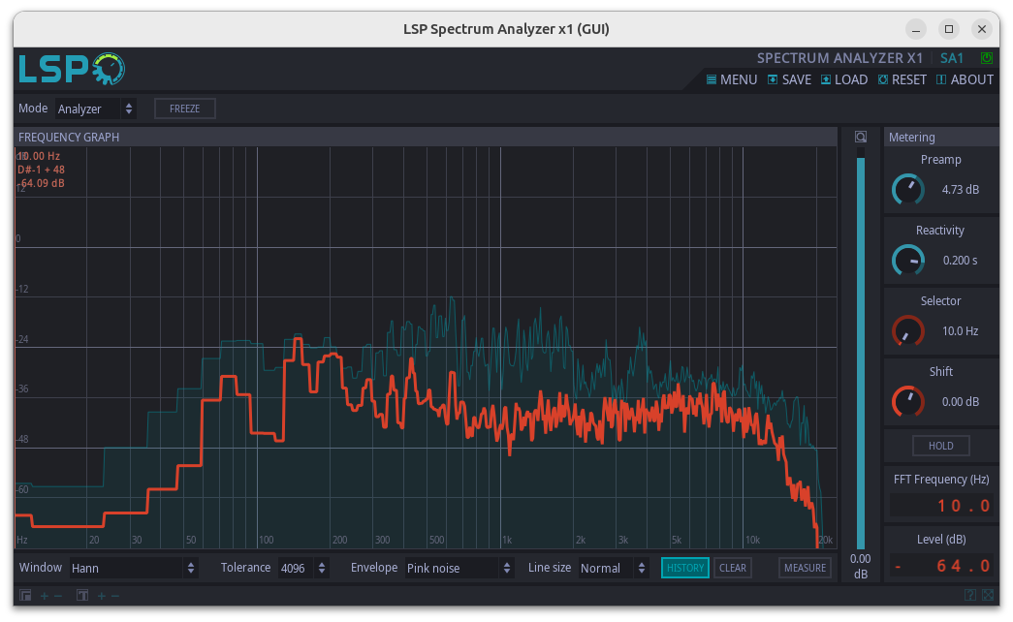This screenshot has width=1013, height=622.
Task: Click the FREQUENCY GRAPH header
Action: point(69,137)
